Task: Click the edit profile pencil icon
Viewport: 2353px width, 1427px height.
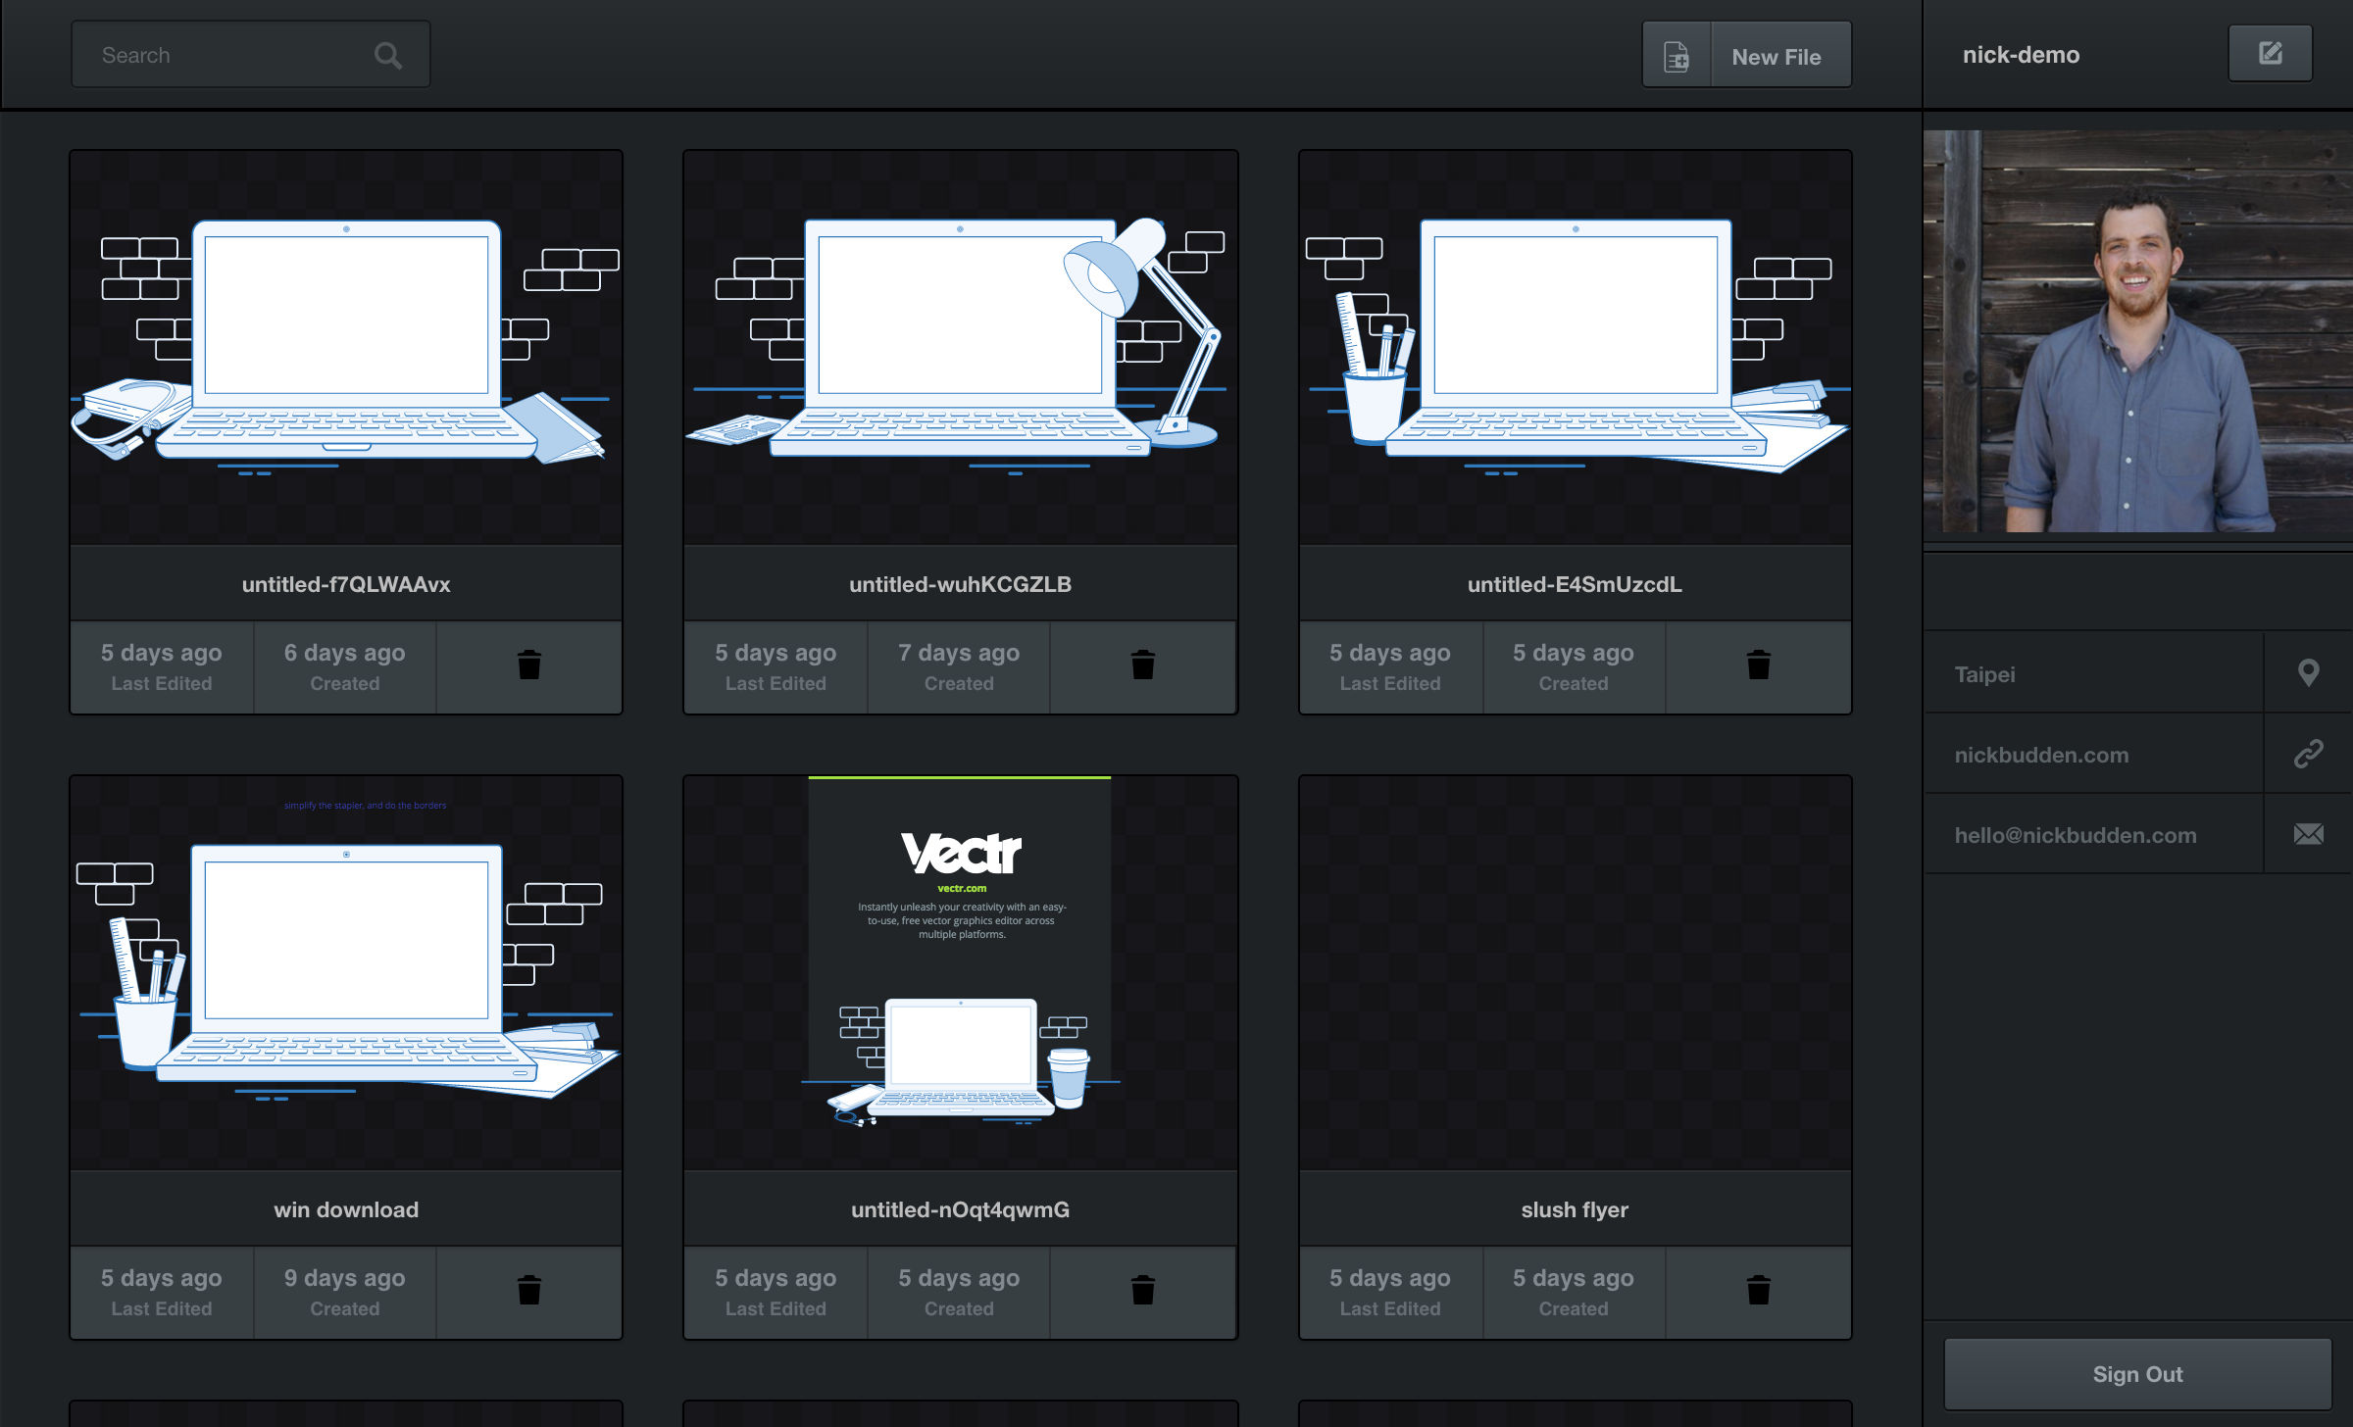Action: coord(2271,54)
